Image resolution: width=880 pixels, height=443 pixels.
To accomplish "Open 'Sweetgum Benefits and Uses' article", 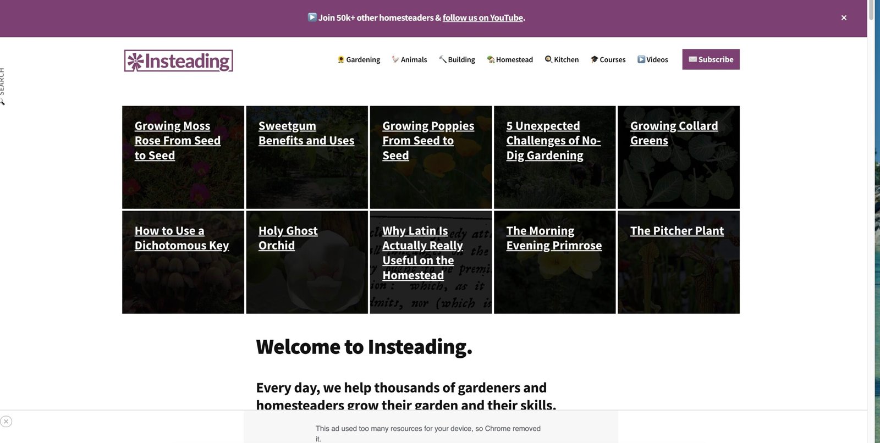I will 306,134.
